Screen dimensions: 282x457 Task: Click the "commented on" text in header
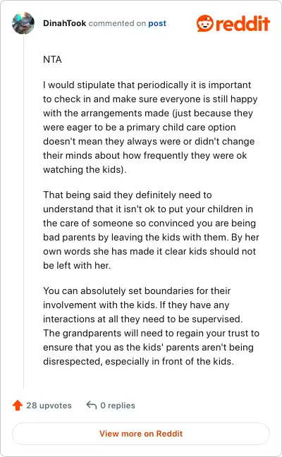[x=117, y=23]
